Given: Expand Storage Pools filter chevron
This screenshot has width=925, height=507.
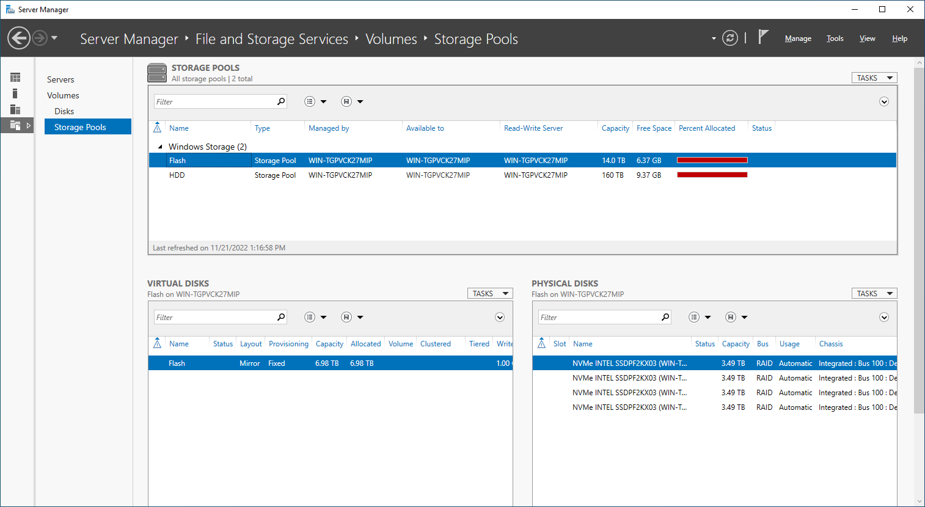Looking at the screenshot, I should click(884, 101).
